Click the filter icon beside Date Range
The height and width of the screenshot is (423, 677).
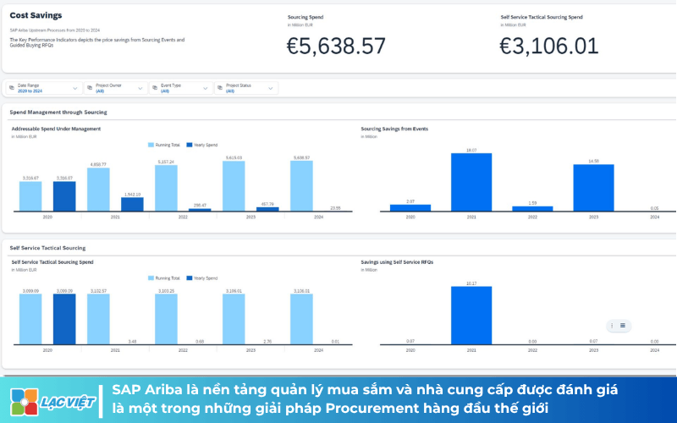click(12, 88)
